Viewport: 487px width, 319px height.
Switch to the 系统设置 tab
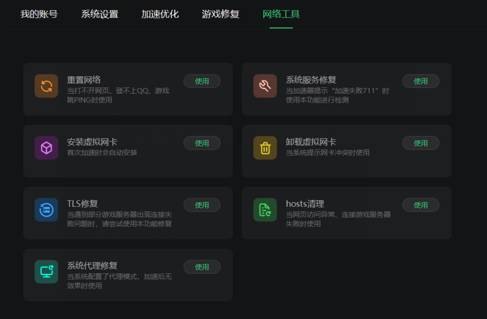tap(100, 14)
